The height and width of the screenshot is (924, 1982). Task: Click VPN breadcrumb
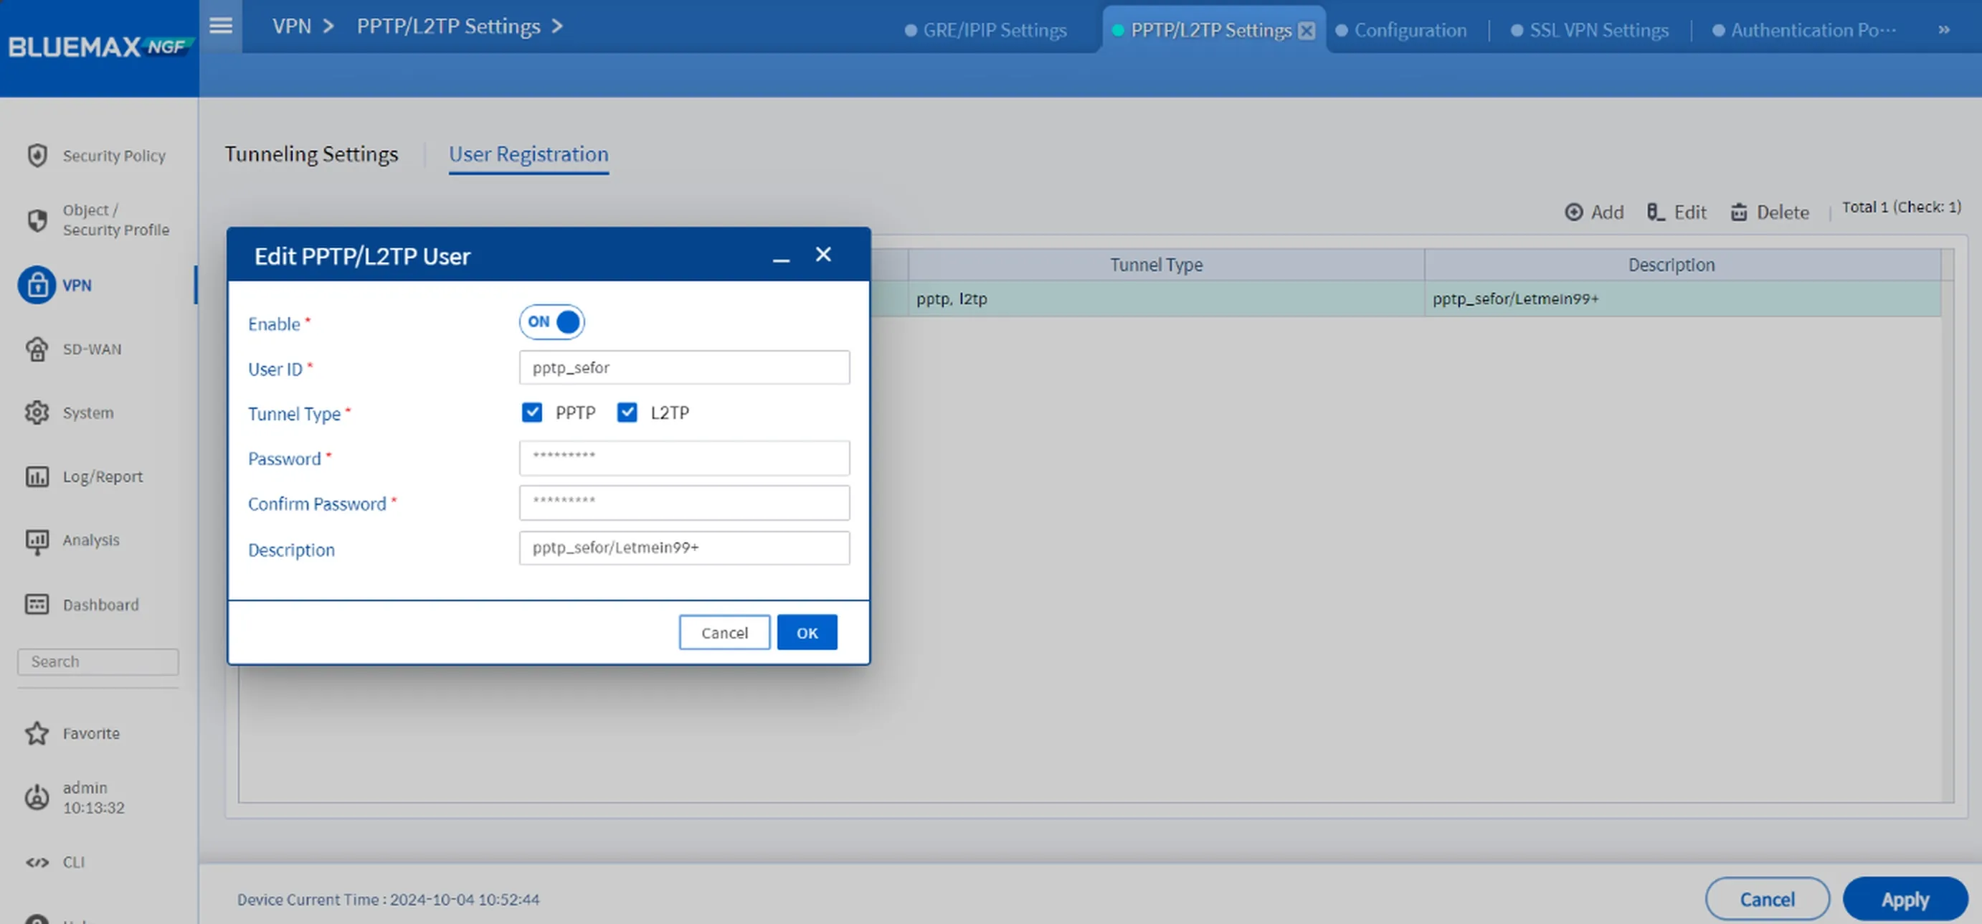tap(292, 25)
